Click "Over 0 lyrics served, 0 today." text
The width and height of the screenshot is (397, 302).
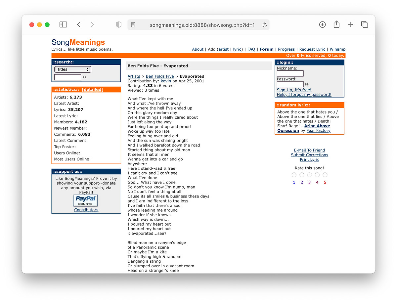click(x=315, y=56)
